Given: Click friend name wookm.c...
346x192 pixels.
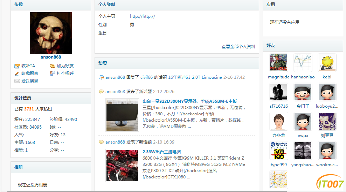Looking at the screenshot, I should (x=327, y=165).
